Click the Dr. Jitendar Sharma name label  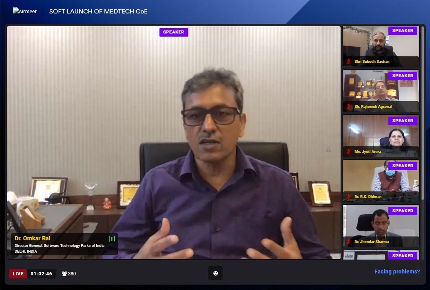pos(371,242)
